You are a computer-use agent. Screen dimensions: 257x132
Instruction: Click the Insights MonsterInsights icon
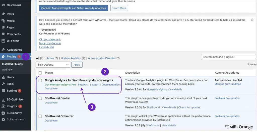3,106
